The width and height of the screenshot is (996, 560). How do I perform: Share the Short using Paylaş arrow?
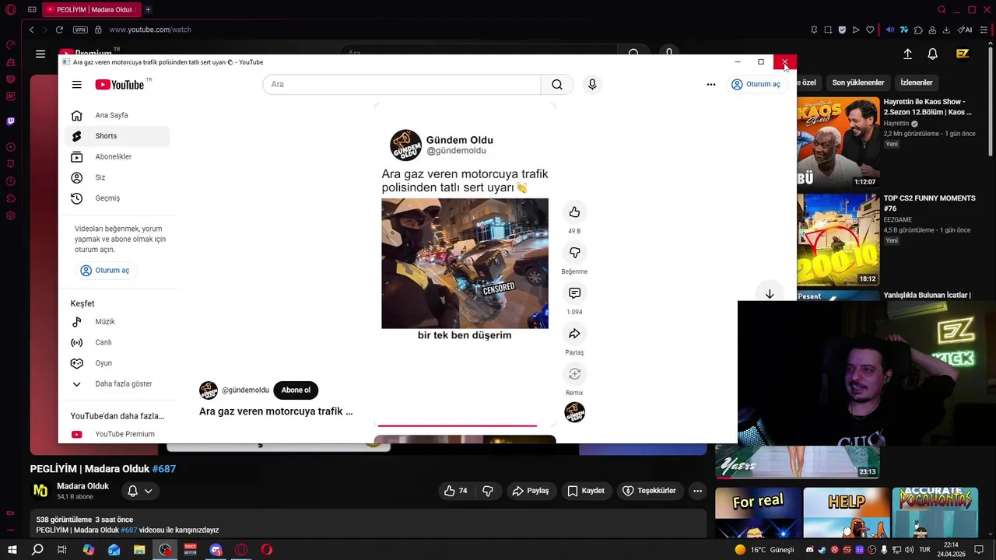(x=574, y=334)
